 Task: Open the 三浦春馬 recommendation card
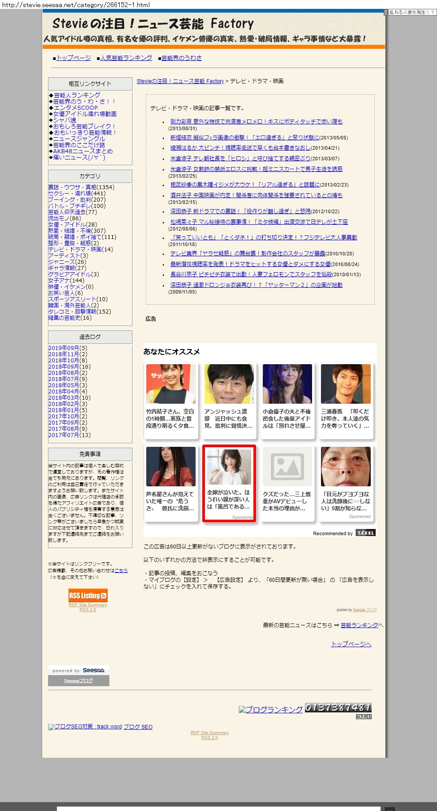(x=346, y=400)
